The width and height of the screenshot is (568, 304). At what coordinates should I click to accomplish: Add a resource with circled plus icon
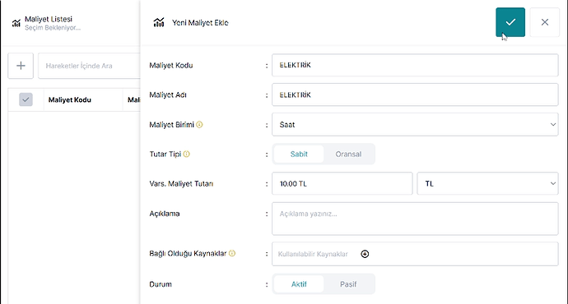coord(365,254)
